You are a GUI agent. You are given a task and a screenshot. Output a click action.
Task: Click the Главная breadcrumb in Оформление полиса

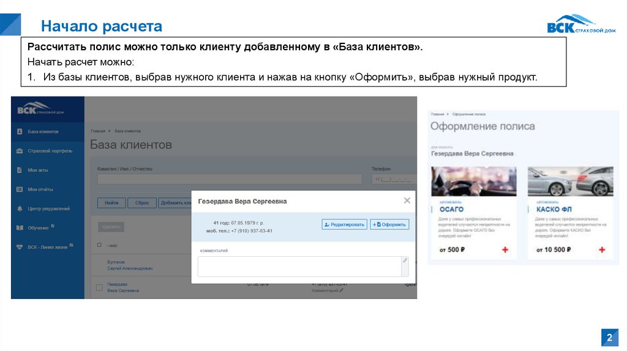pos(437,114)
